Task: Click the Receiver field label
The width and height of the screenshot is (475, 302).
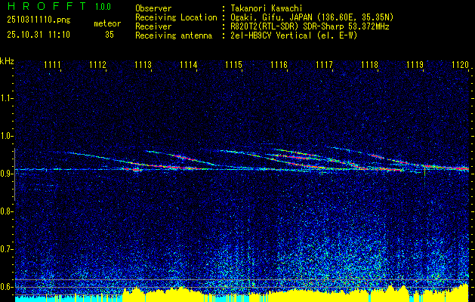Action: [153, 26]
